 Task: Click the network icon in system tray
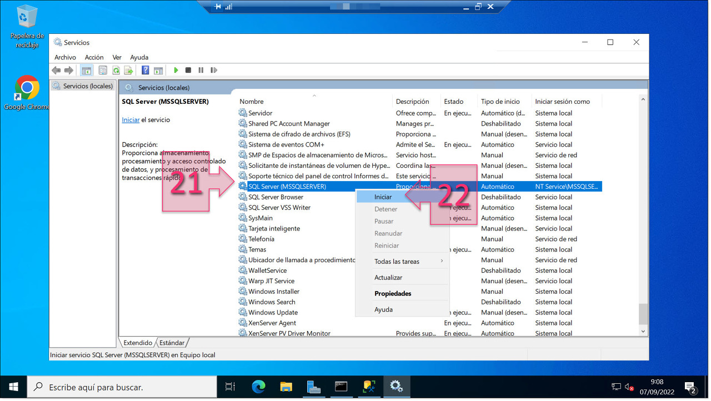pos(616,387)
